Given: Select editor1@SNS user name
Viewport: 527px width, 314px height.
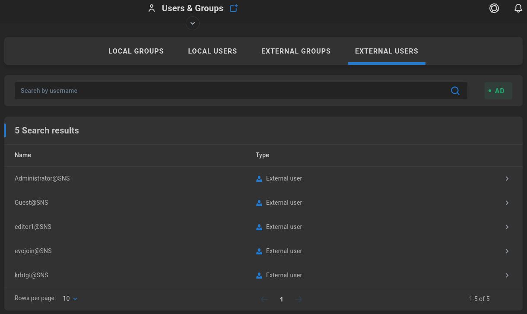Looking at the screenshot, I should [x=33, y=227].
